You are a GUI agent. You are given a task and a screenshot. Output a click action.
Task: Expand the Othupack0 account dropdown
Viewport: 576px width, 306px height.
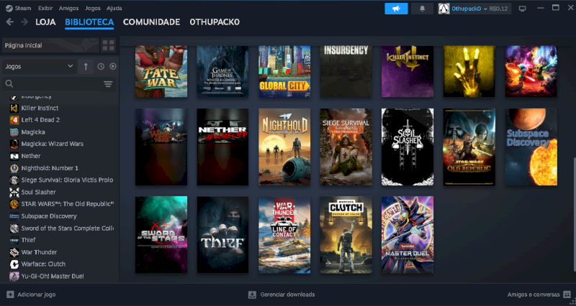tap(474, 9)
